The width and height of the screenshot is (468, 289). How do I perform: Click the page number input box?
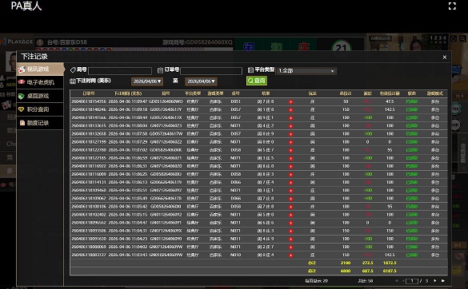[x=412, y=281]
